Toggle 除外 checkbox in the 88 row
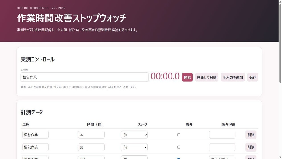The image size is (282, 159). pyautogui.click(x=178, y=147)
